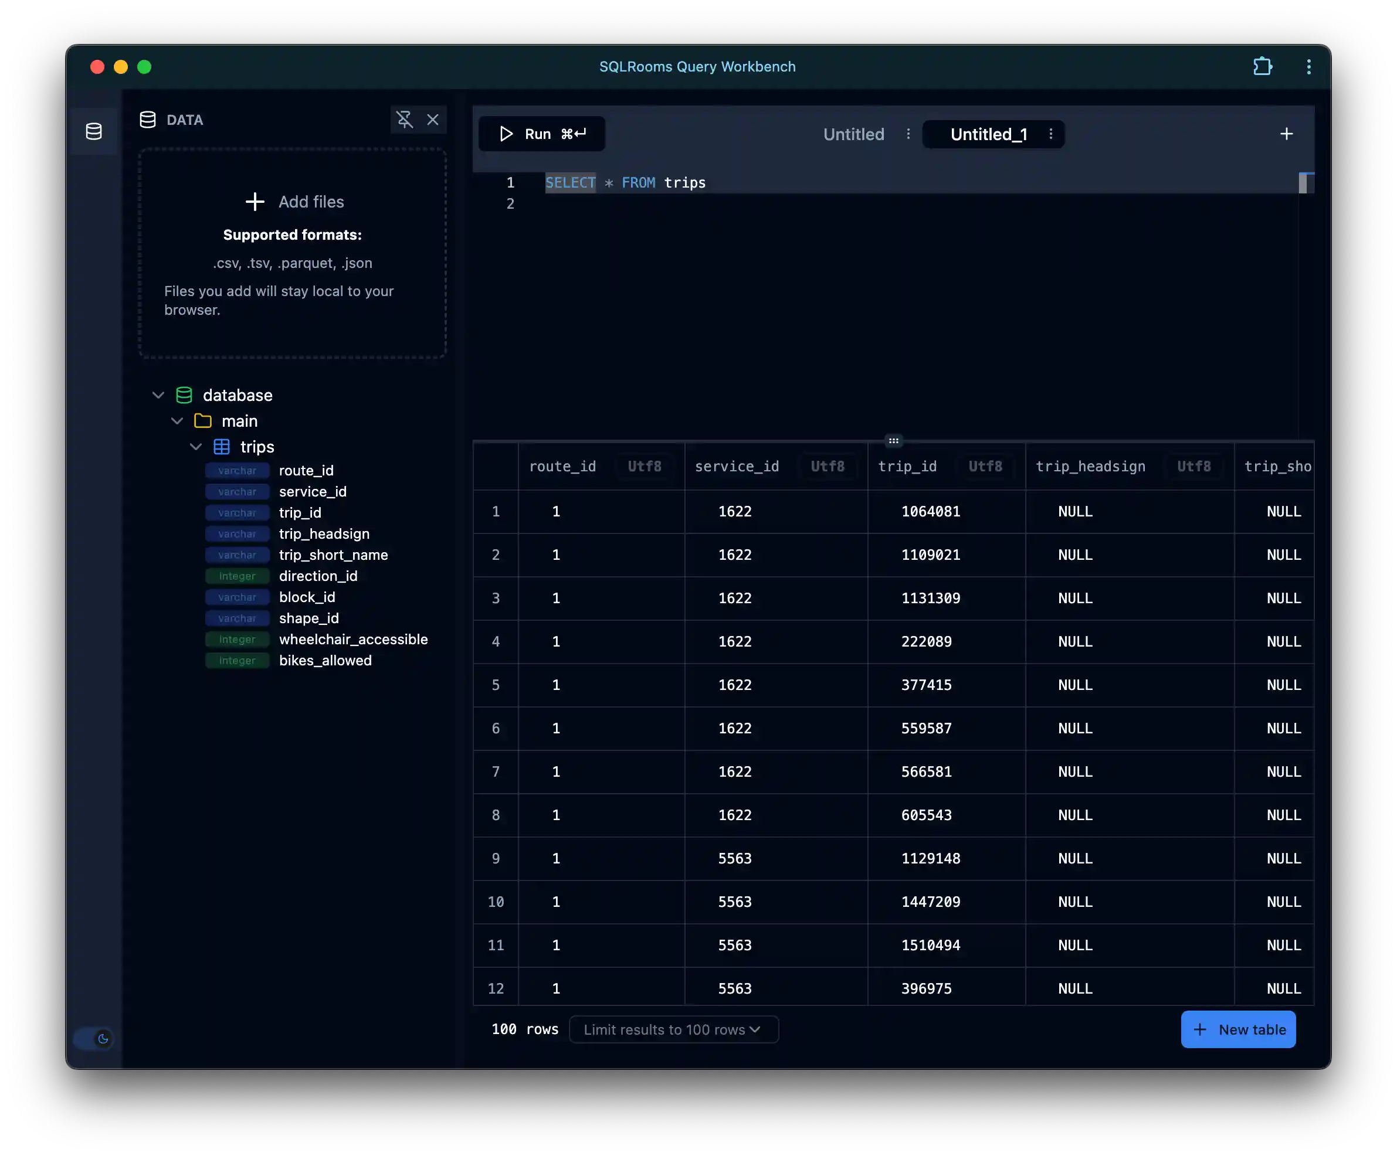Open the Limit results to 100 rows dropdown
Image resolution: width=1397 pixels, height=1156 pixels.
click(x=673, y=1029)
